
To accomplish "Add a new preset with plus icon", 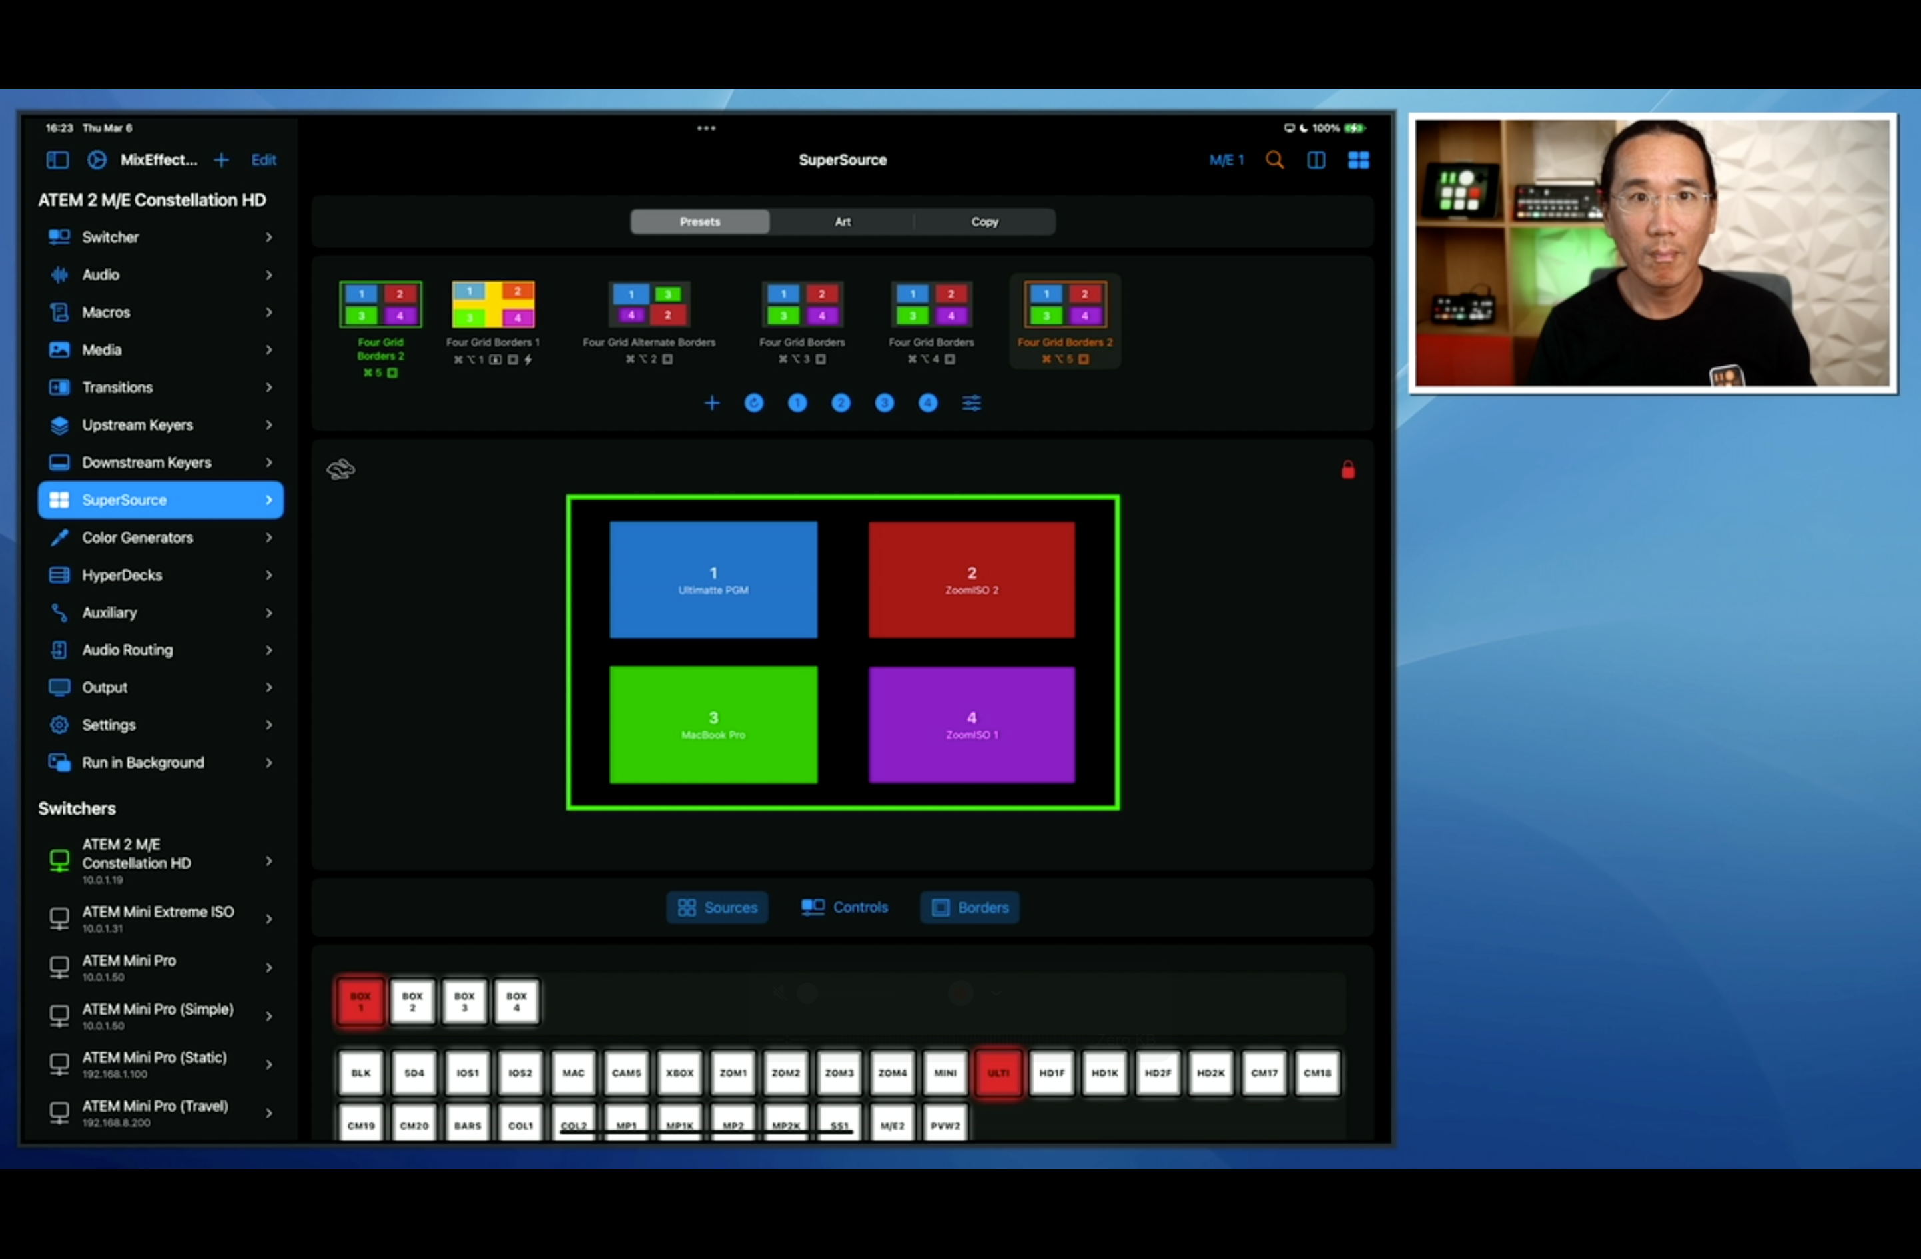I will 711,403.
